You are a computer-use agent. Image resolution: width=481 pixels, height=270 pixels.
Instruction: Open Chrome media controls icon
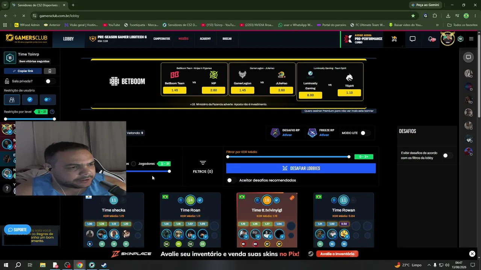(457, 16)
